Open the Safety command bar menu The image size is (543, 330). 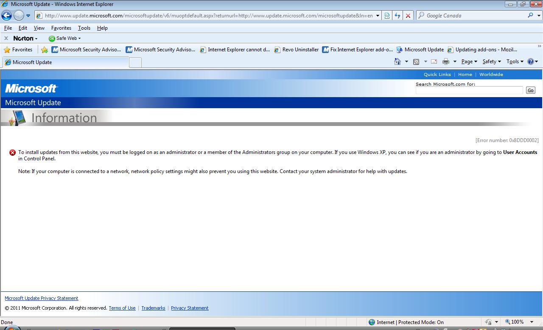tap(492, 62)
